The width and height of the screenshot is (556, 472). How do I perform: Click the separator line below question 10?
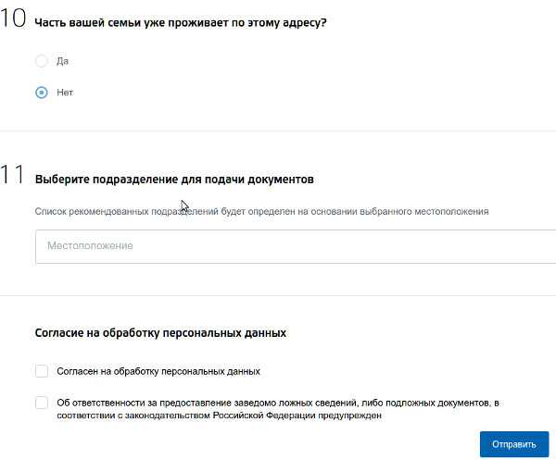(278, 131)
